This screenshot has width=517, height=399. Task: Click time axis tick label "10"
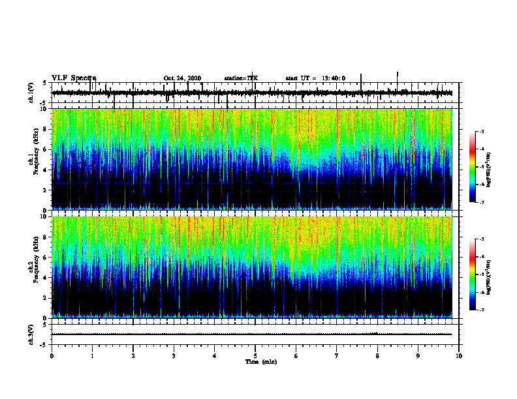(x=459, y=356)
